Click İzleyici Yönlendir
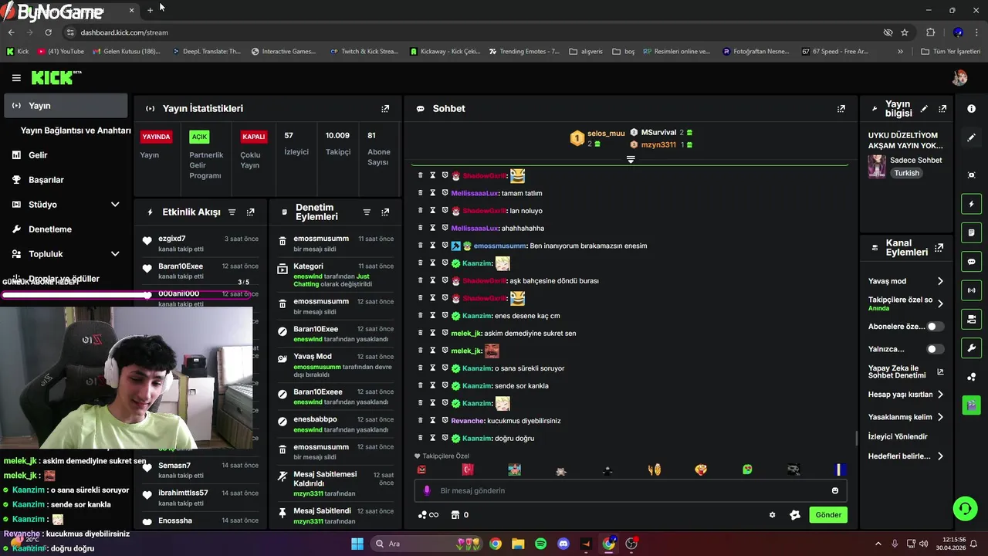 click(x=898, y=436)
